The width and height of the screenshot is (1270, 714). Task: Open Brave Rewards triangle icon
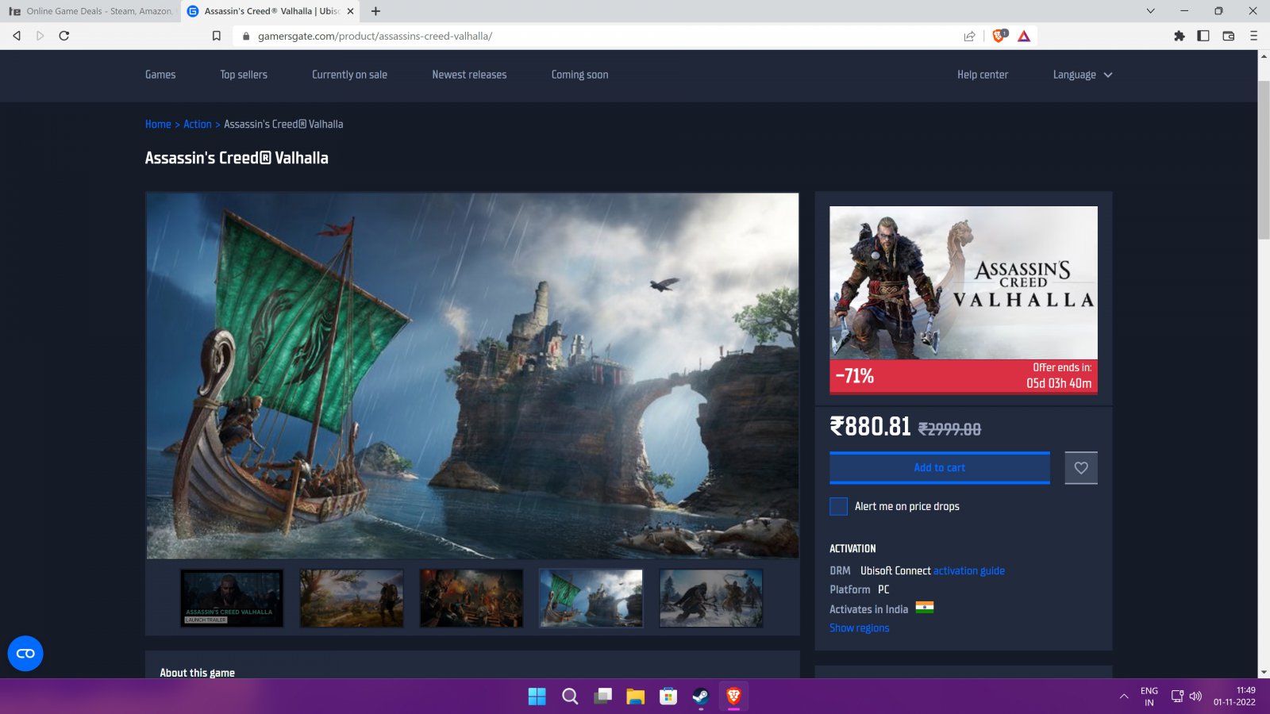[1024, 36]
